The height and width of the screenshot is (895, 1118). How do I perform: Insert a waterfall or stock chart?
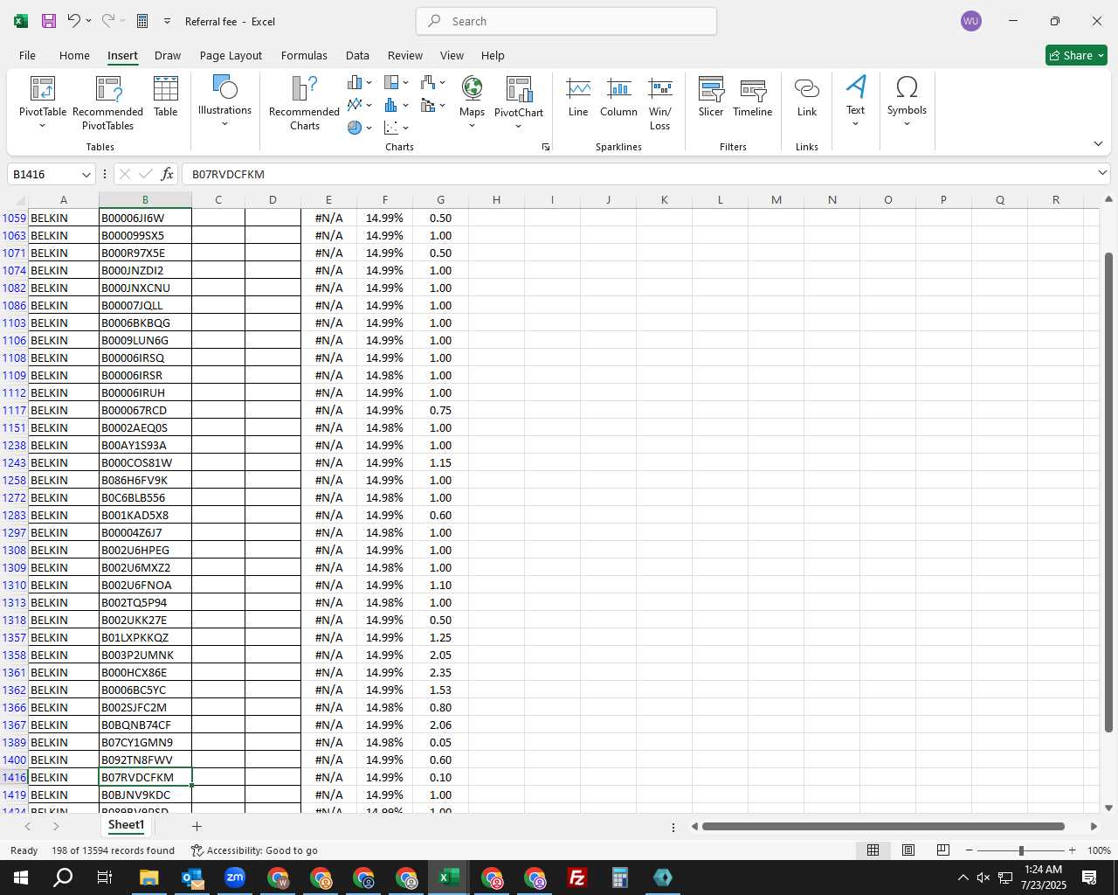tap(432, 82)
